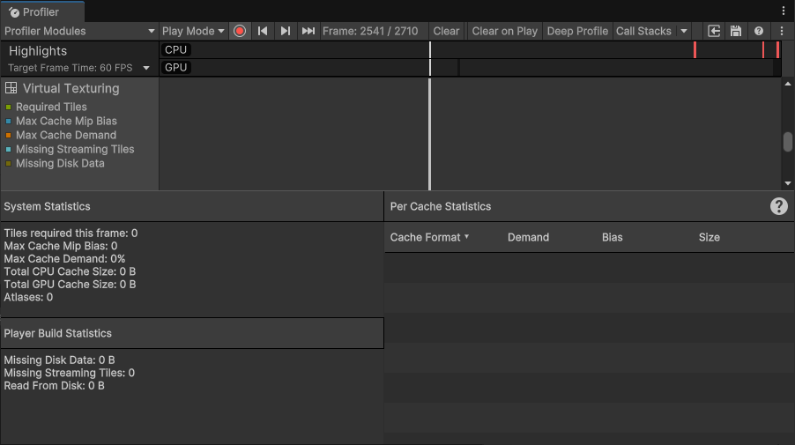Step to the next frame

pos(286,31)
